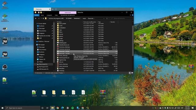196x110 pixels.
Task: Select mod.png file row
Action: tap(87, 71)
